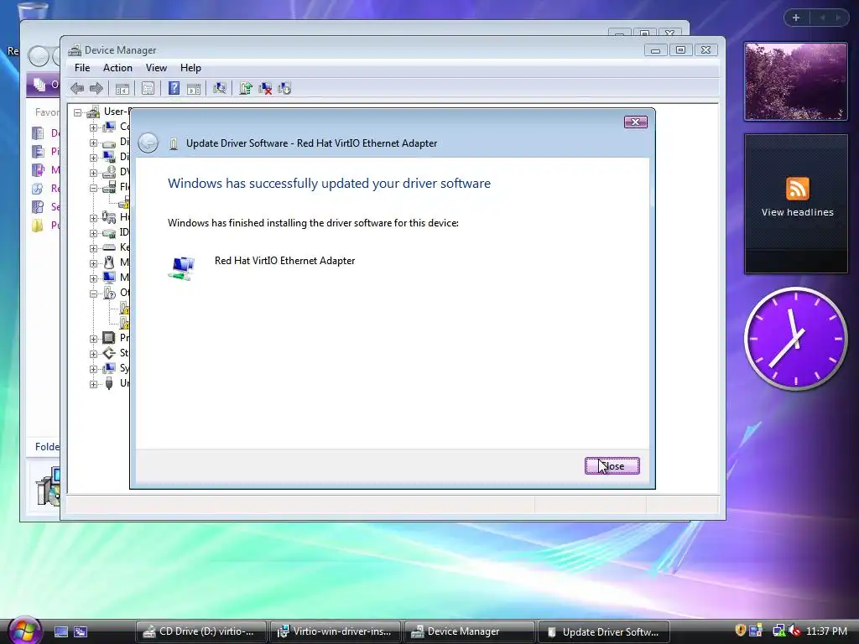Click the Device Manager window title text
This screenshot has width=859, height=644.
point(120,50)
